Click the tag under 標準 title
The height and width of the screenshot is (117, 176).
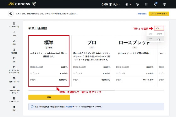[x=49, y=48]
